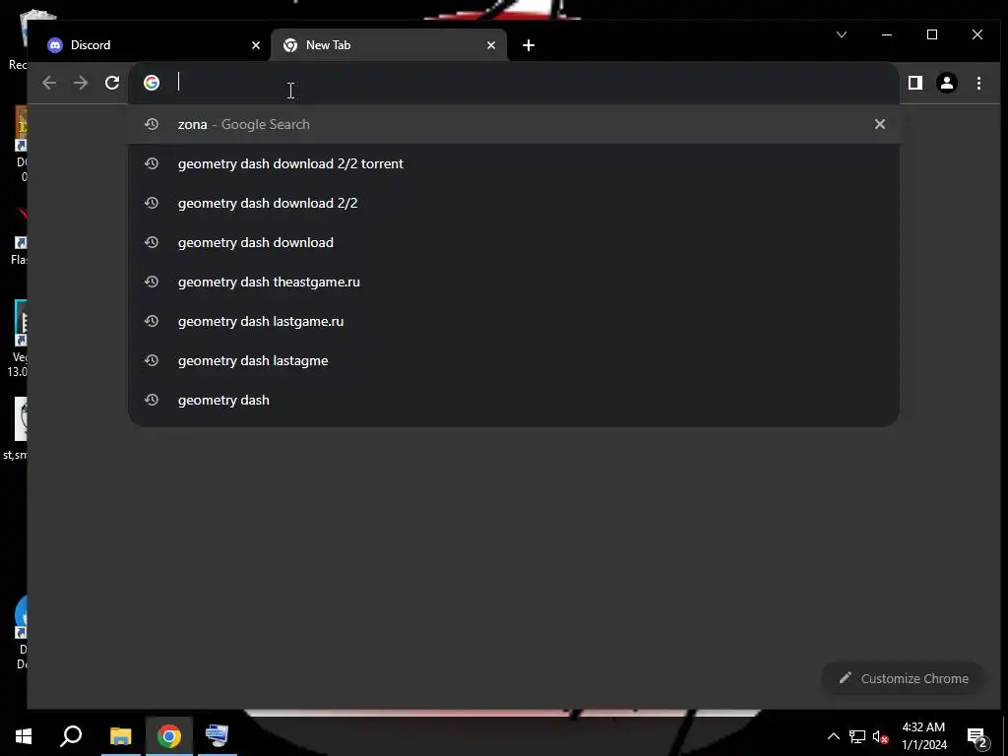Open Windows taskbar search
This screenshot has width=1008, height=756.
coord(71,736)
